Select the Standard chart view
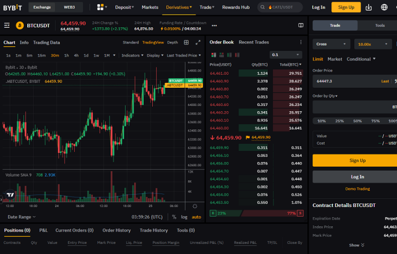This screenshot has height=254, width=397. click(x=131, y=42)
